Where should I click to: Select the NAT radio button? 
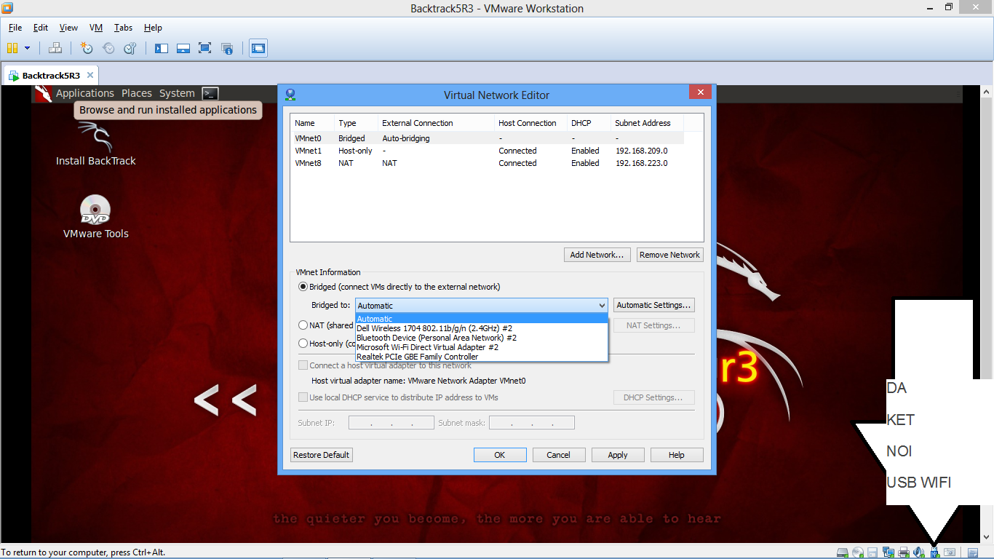click(303, 325)
